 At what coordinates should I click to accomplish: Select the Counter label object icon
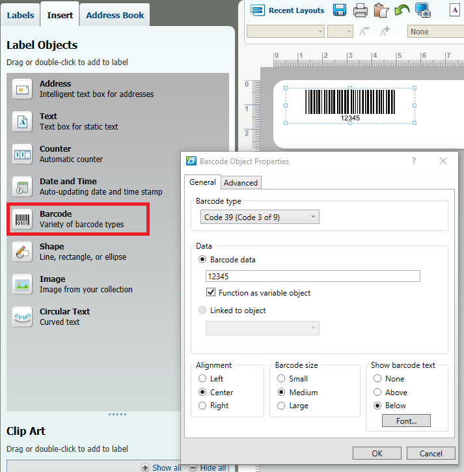click(x=22, y=154)
